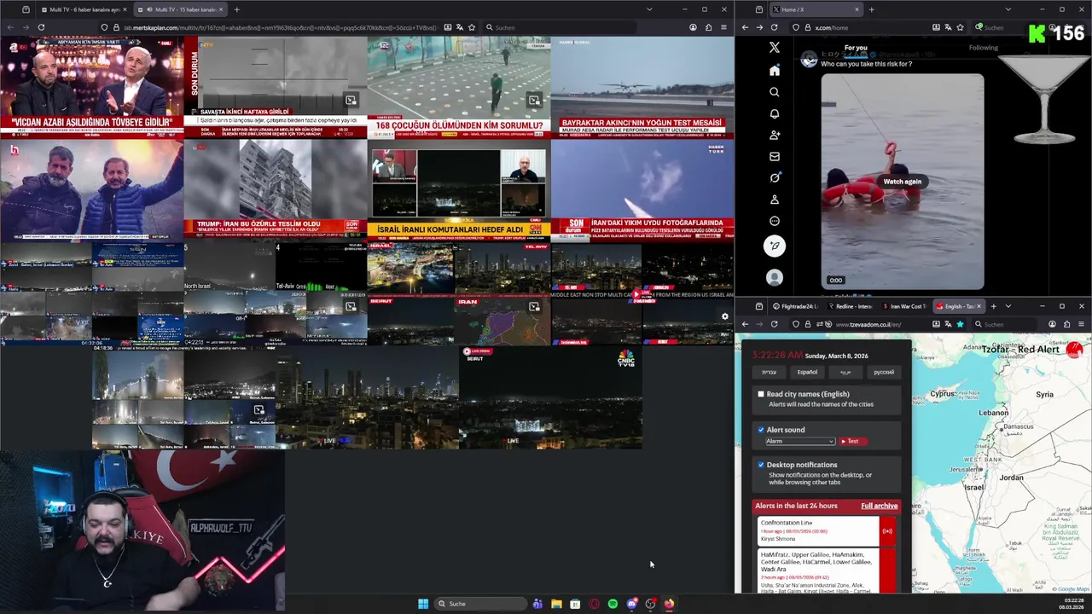Select the Following tab on X
This screenshot has width=1092, height=614.
983,48
